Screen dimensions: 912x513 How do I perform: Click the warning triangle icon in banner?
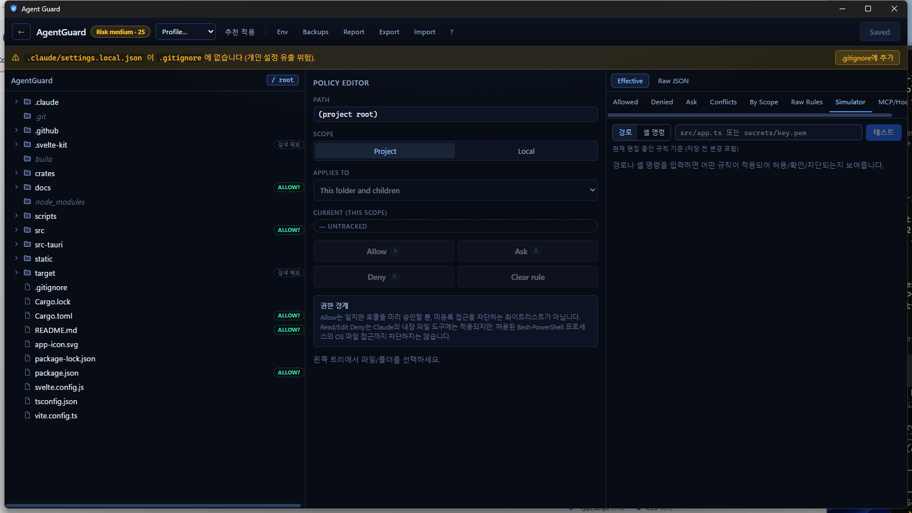coord(15,58)
